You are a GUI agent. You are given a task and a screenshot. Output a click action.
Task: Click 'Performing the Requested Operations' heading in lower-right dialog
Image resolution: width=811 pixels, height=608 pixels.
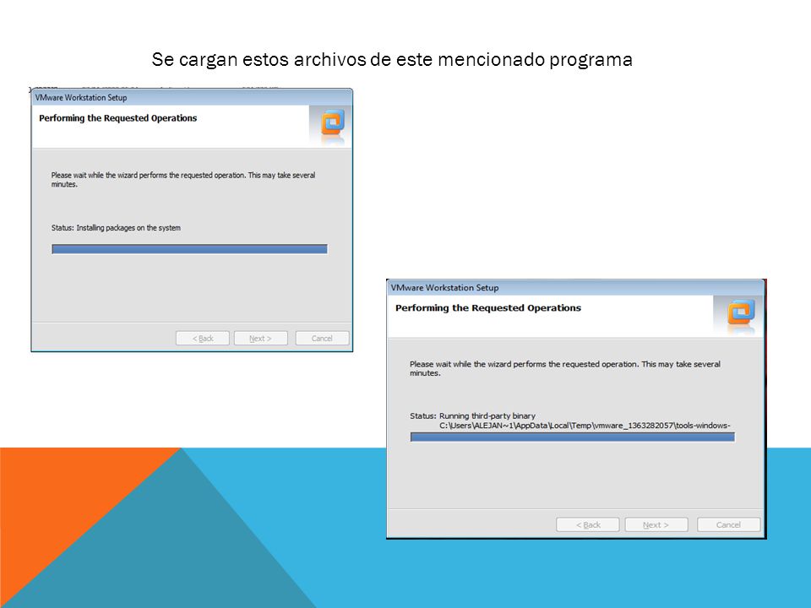(487, 308)
